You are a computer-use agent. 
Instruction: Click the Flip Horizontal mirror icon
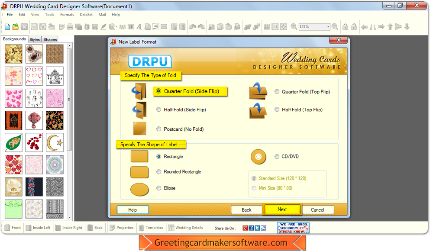tap(373, 26)
